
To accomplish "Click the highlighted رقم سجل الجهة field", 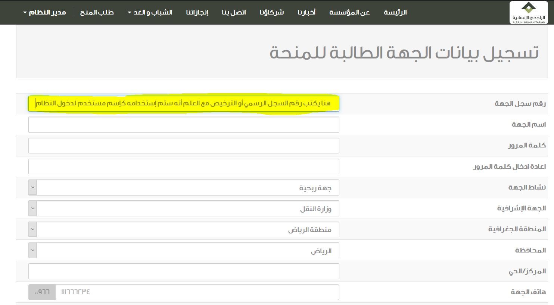I will (x=184, y=103).
